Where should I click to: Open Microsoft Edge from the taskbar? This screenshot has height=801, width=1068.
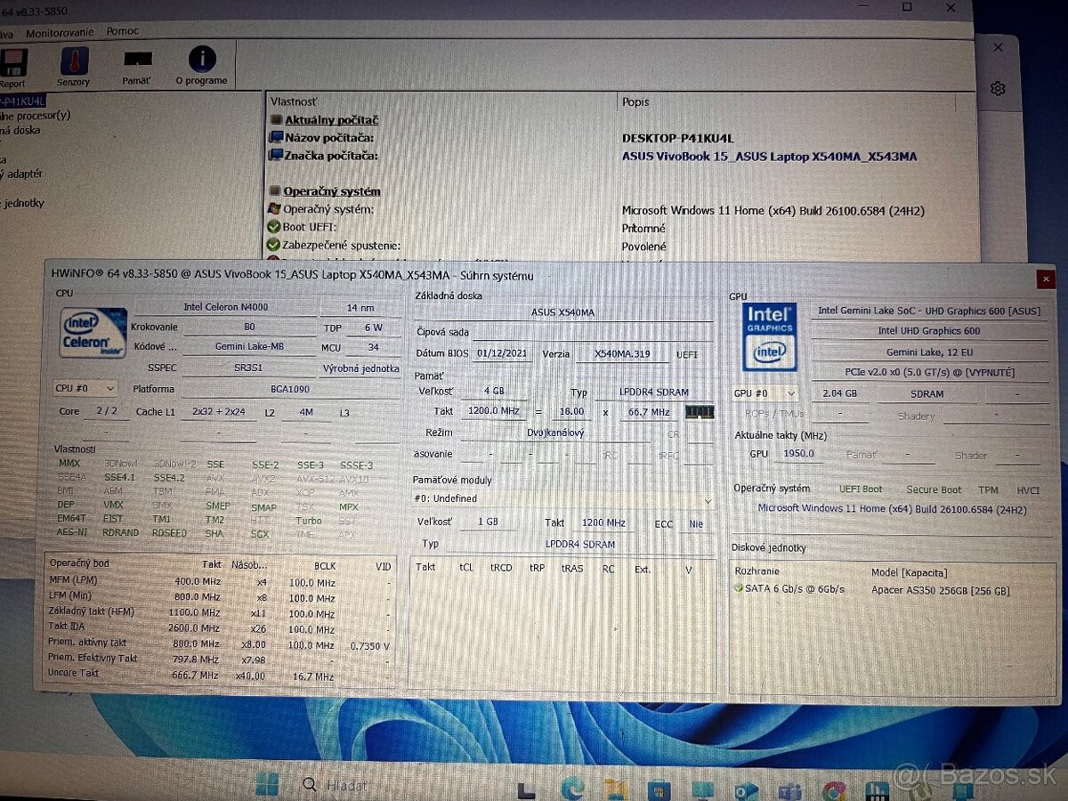click(x=572, y=787)
